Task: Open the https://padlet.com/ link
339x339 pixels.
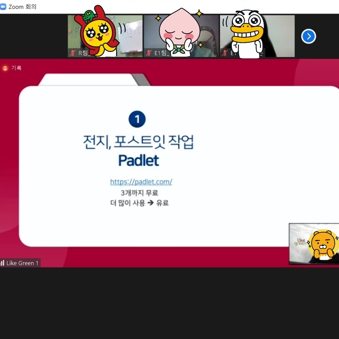Action: 141,182
